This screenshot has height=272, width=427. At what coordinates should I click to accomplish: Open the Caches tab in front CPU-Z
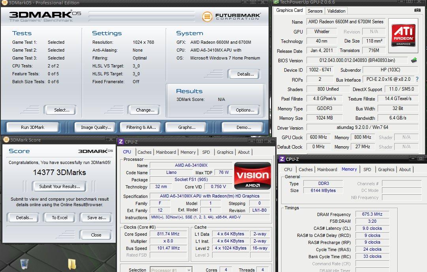[144, 152]
